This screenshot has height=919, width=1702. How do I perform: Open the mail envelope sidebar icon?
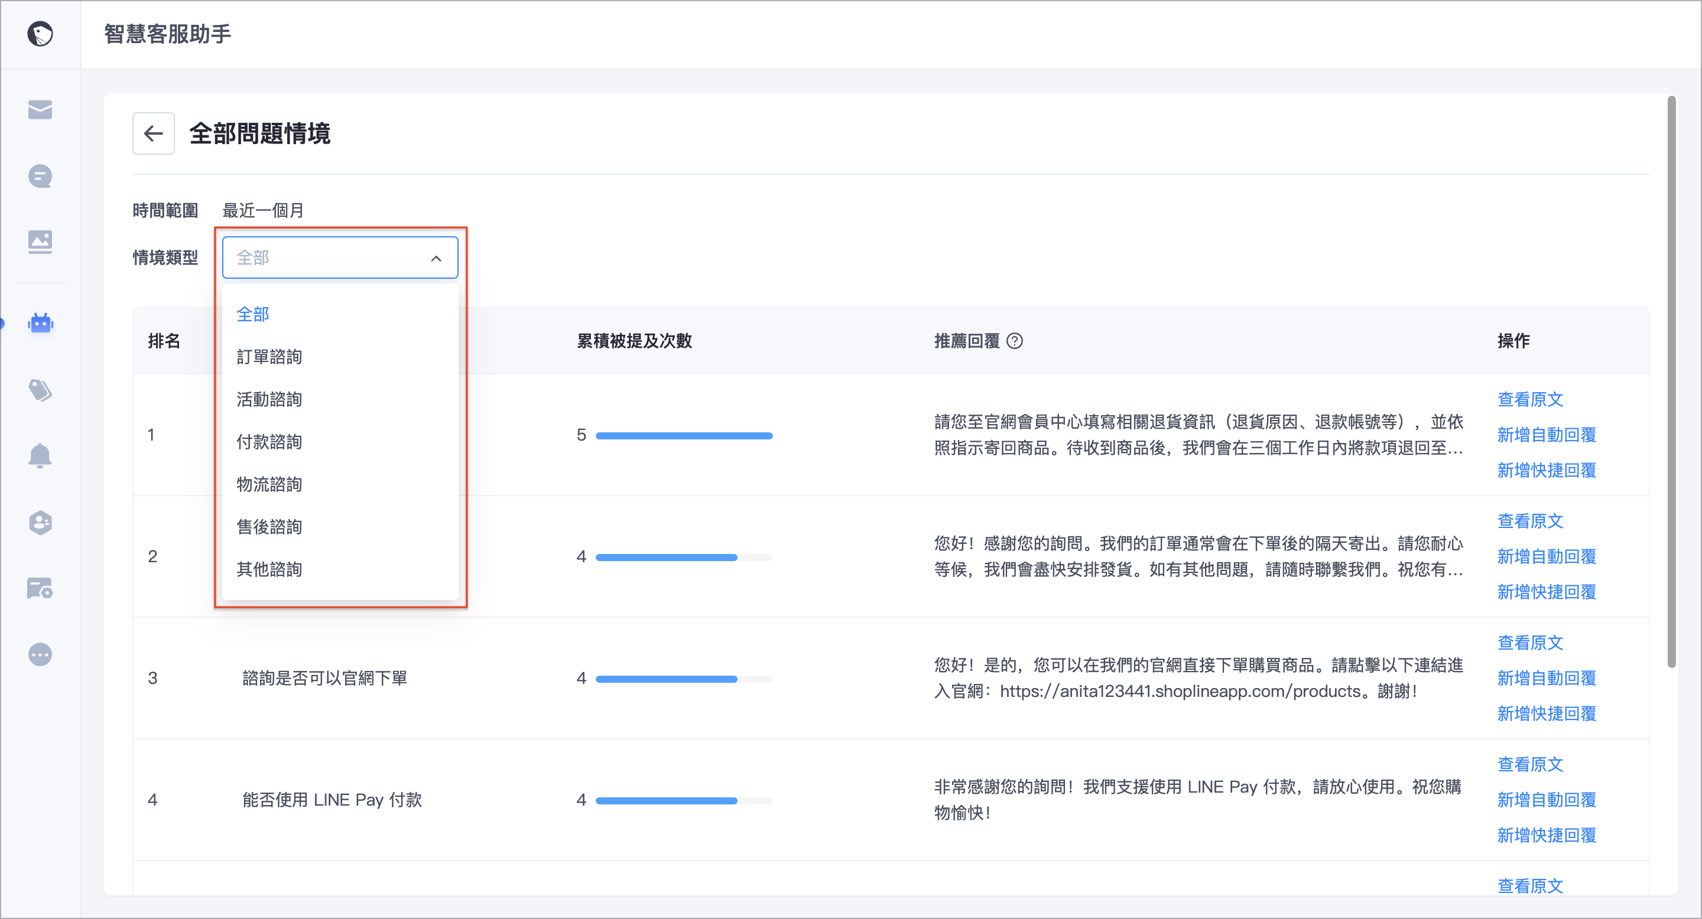(x=40, y=110)
